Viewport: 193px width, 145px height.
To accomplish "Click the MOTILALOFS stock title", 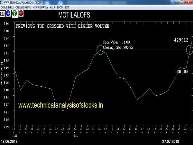I will (x=74, y=15).
